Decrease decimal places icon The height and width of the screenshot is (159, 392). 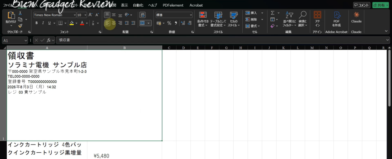coord(190,23)
